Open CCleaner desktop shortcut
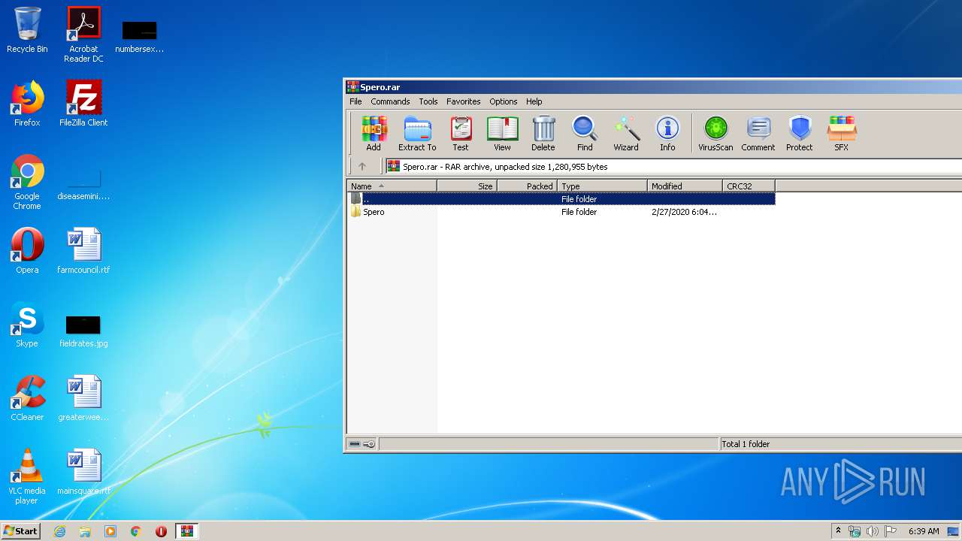The width and height of the screenshot is (962, 541). click(x=27, y=398)
